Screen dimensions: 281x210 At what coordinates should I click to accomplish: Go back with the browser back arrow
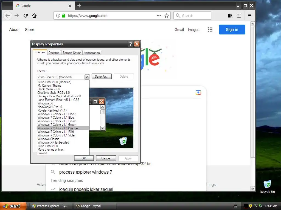click(x=8, y=16)
